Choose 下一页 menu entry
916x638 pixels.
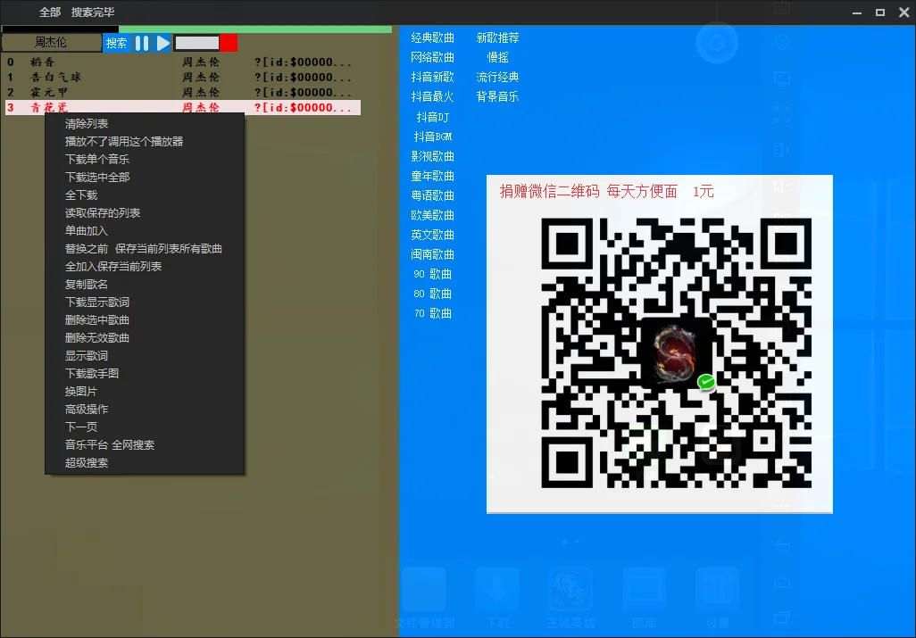[81, 427]
